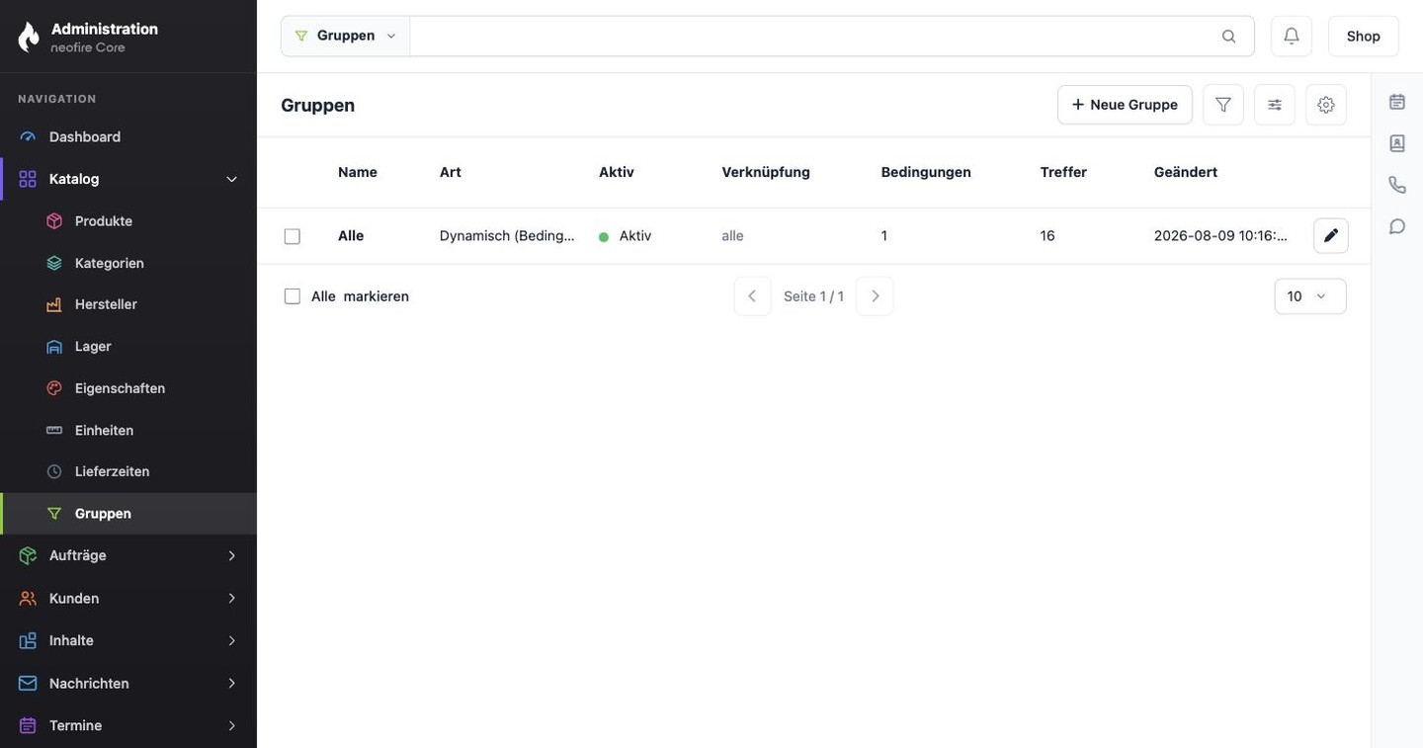Open the Alle group name link

(351, 235)
